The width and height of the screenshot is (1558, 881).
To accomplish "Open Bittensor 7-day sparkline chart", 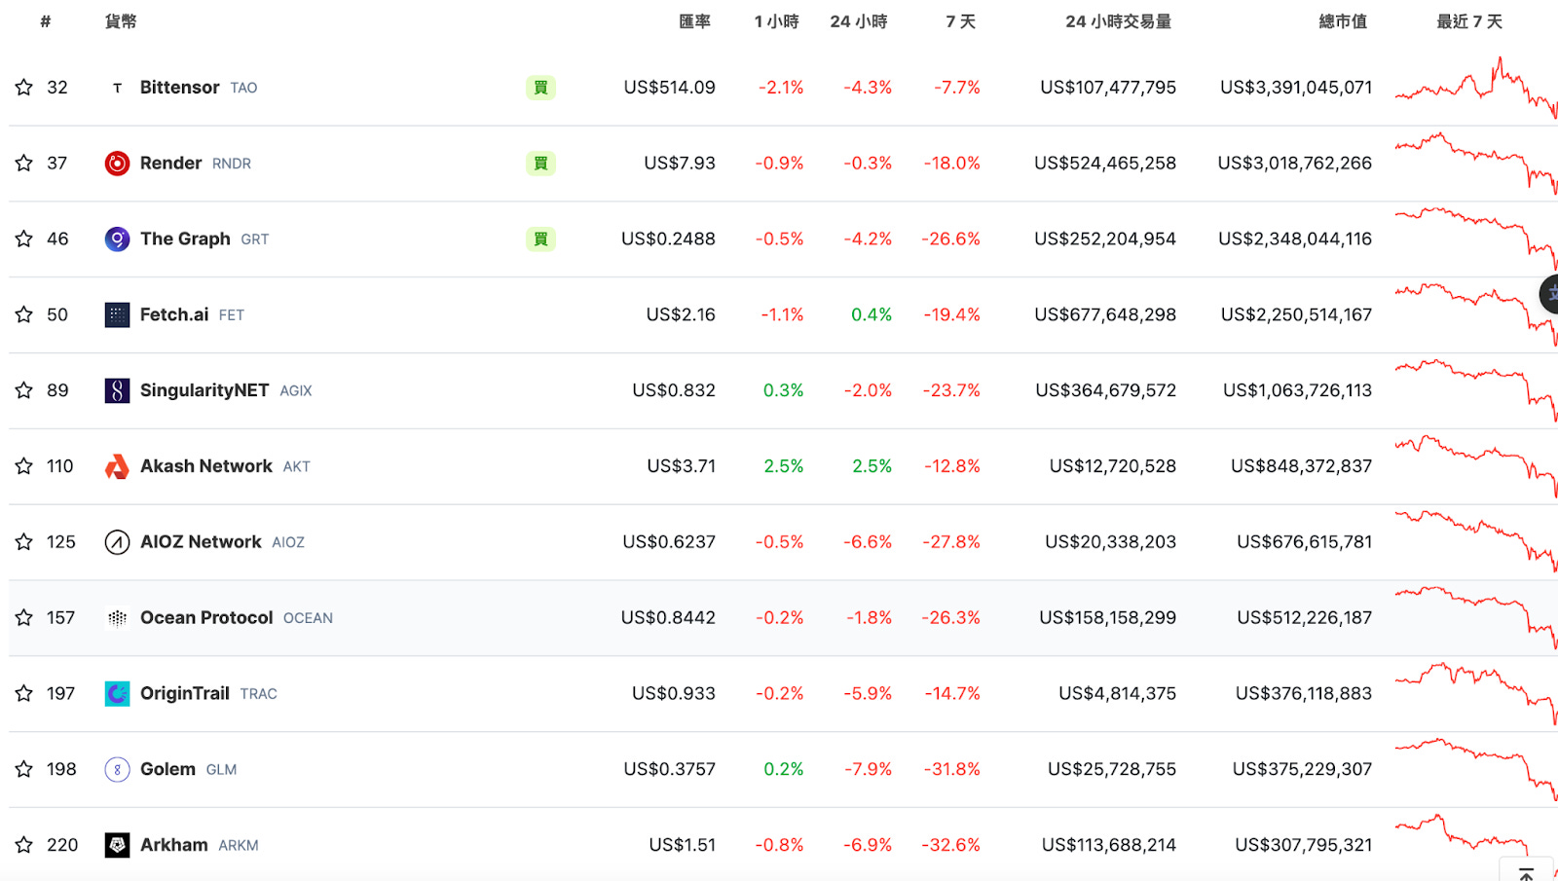I will point(1475,88).
